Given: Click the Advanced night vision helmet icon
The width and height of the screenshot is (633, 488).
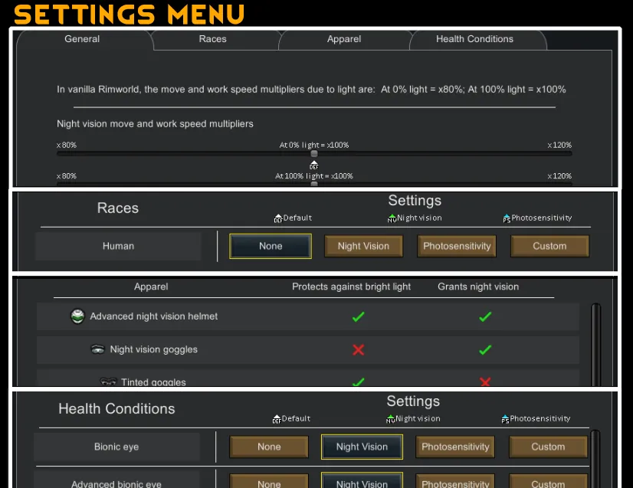Looking at the screenshot, I should [x=77, y=316].
